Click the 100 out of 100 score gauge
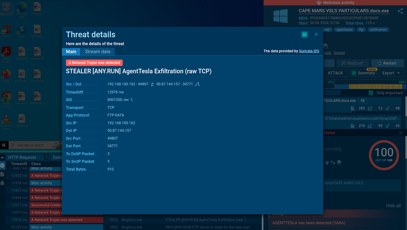407x230 pixels. click(384, 155)
